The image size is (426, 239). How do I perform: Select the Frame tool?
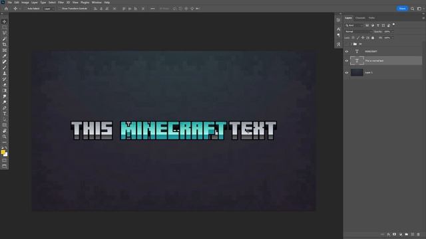(5, 50)
